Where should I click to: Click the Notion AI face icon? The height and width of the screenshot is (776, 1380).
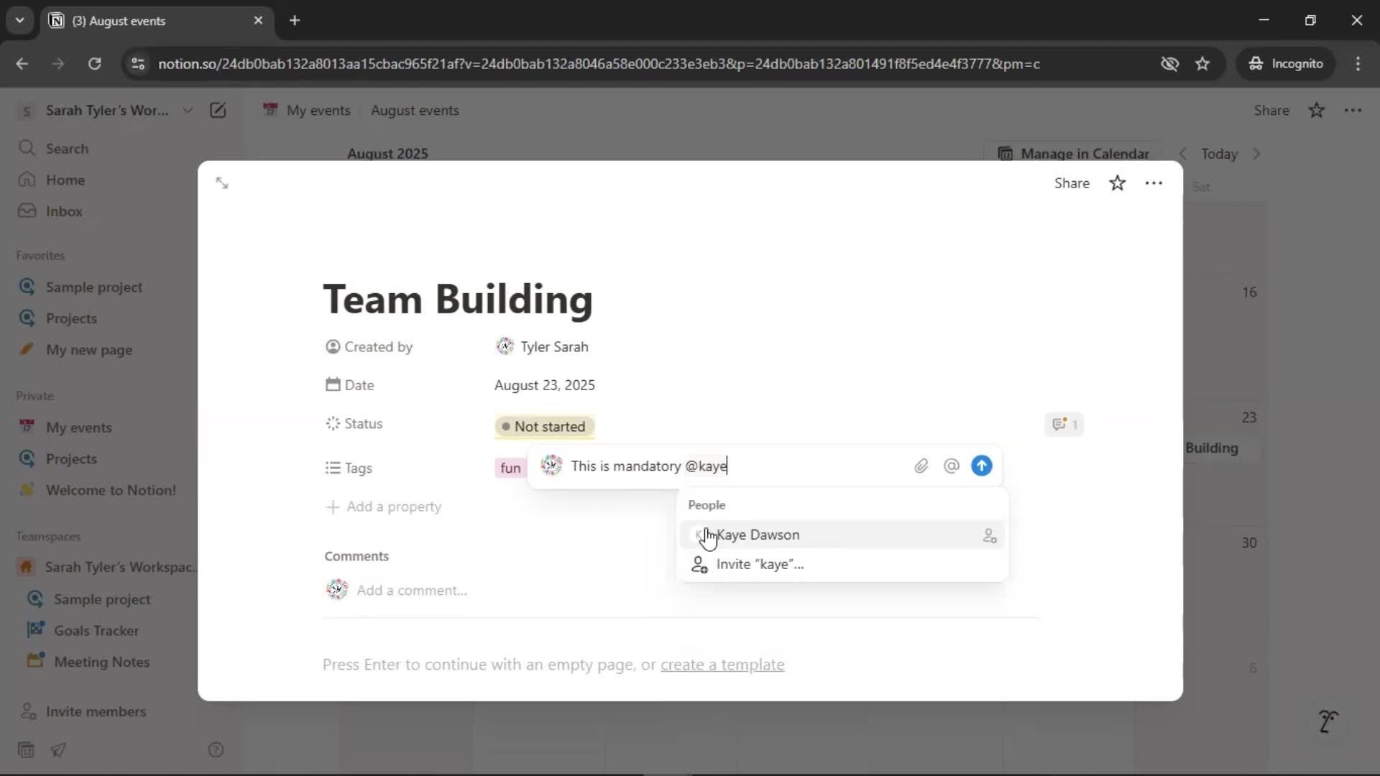coord(1328,721)
